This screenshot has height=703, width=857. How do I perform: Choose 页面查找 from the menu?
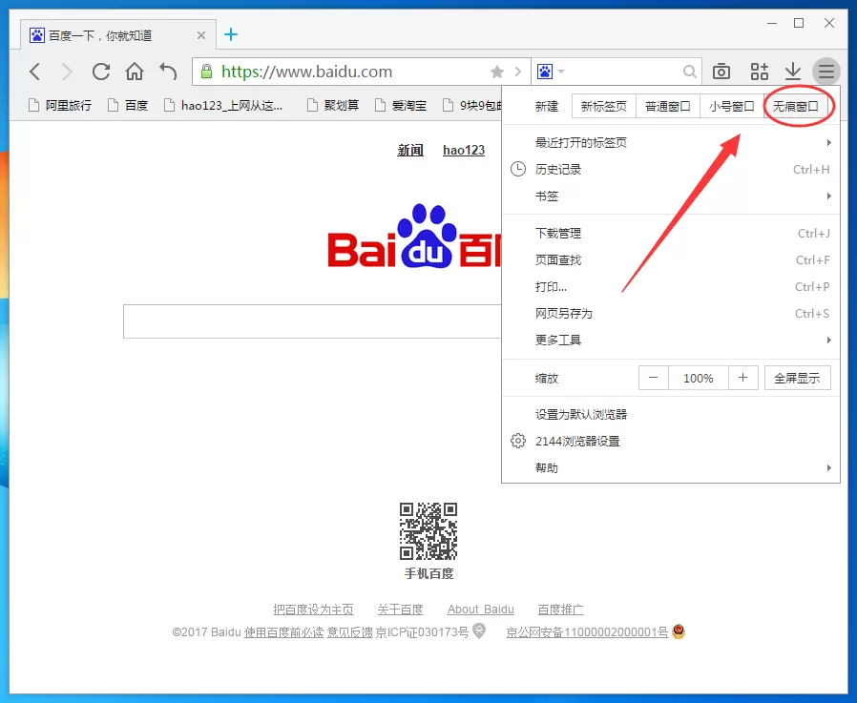pyautogui.click(x=671, y=260)
